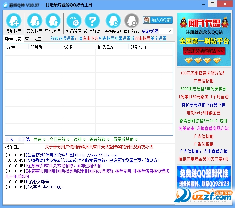The width and height of the screenshot is (235, 208).
Task: Open 100元无限搭建卡盟分站 ad link
Action: 202,73
